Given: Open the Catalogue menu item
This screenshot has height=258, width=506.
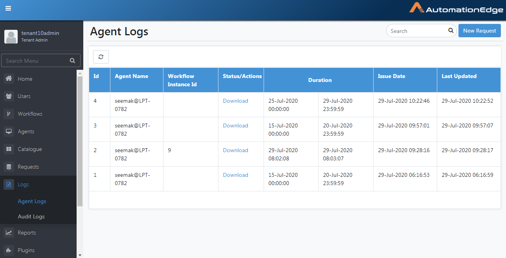Looking at the screenshot, I should [x=38, y=149].
